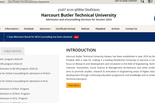Open the Schedule menu item
Viewport: 155px width, 103px height.
29,29
